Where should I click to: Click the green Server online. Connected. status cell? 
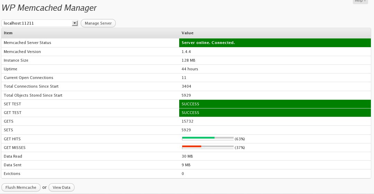click(275, 43)
